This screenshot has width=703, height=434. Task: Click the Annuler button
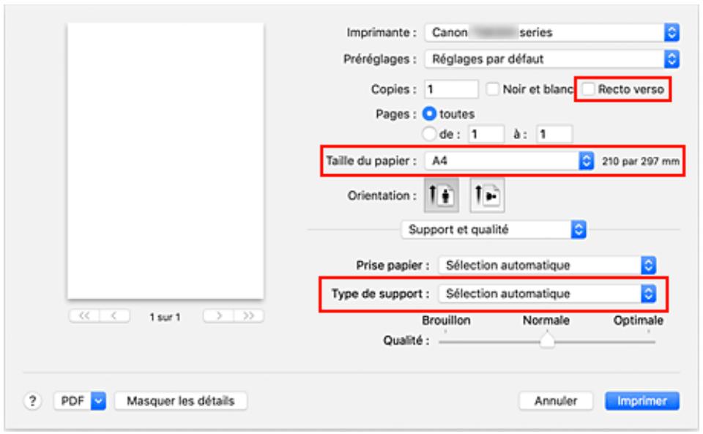click(556, 401)
